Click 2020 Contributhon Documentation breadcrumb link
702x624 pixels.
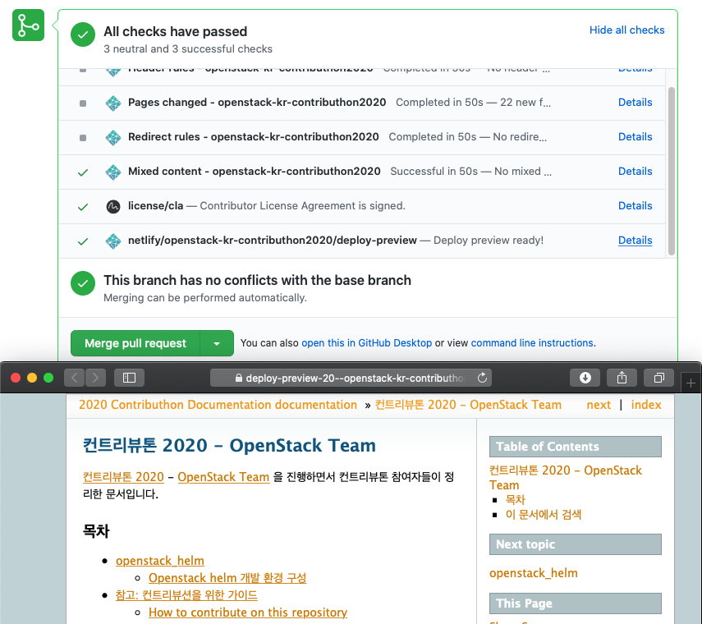[218, 405]
